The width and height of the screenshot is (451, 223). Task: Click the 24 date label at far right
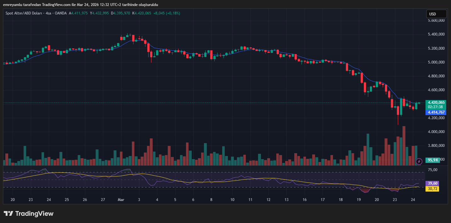[x=413, y=200]
